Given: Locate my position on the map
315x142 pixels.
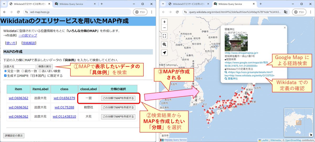Looking at the screenshot, I should (x=164, y=53).
